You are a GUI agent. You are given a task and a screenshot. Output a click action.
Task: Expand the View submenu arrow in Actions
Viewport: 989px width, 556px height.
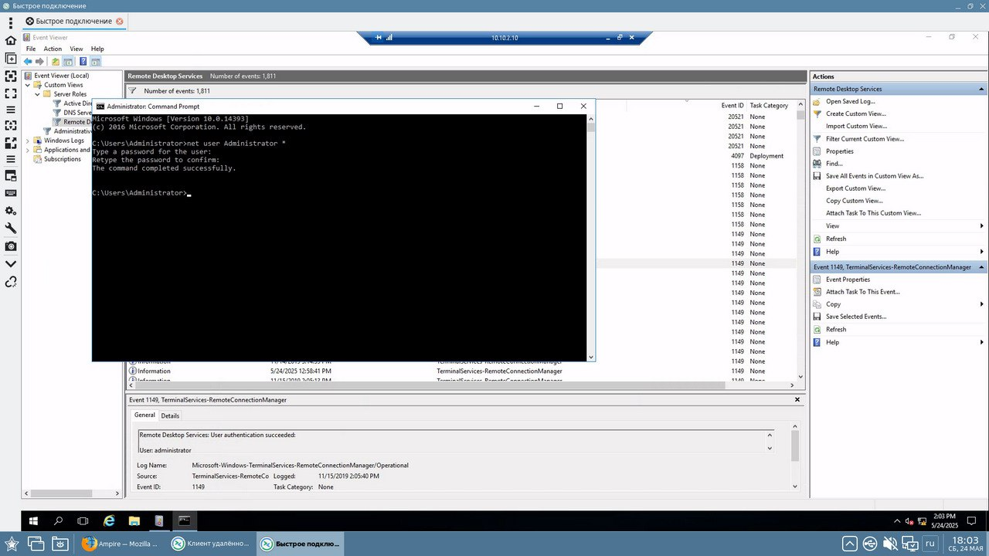982,225
